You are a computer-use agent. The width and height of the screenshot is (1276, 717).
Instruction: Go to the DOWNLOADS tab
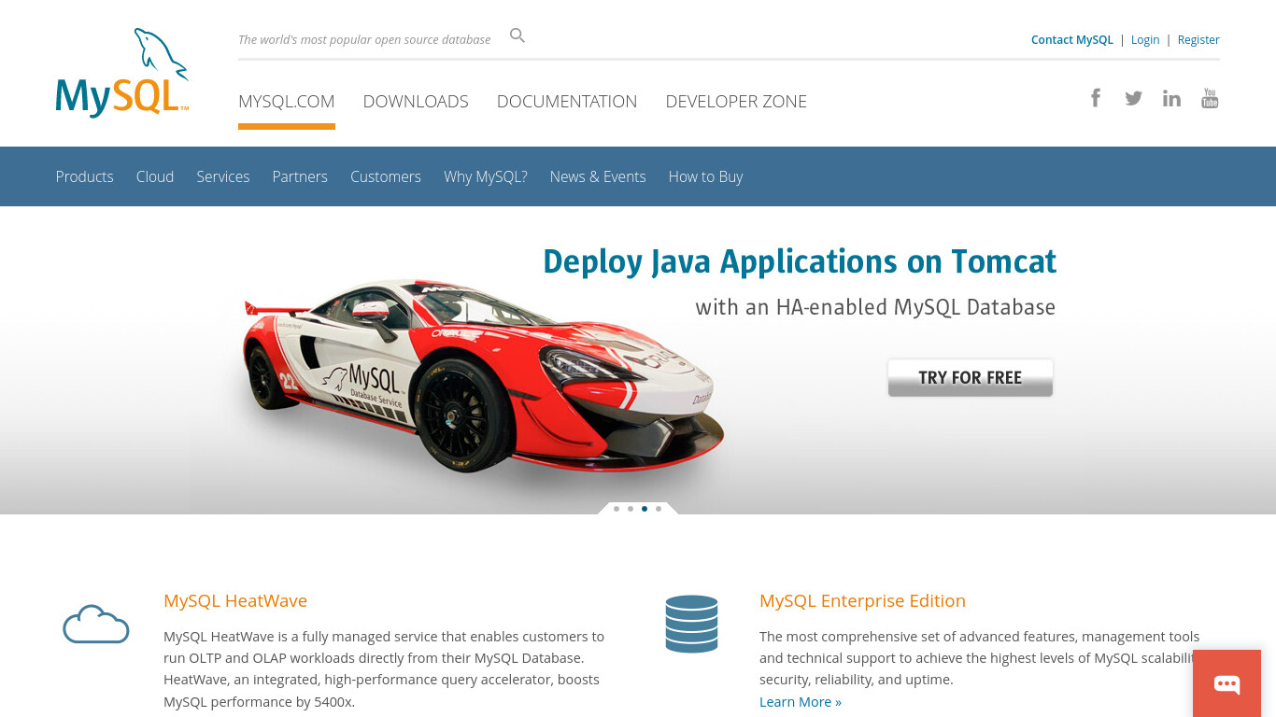416,102
